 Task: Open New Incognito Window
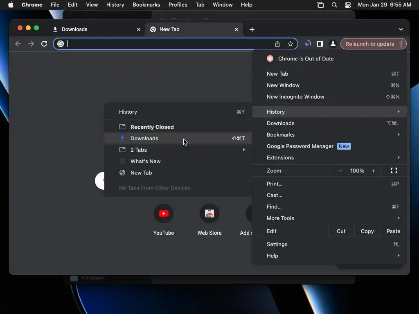click(x=329, y=96)
